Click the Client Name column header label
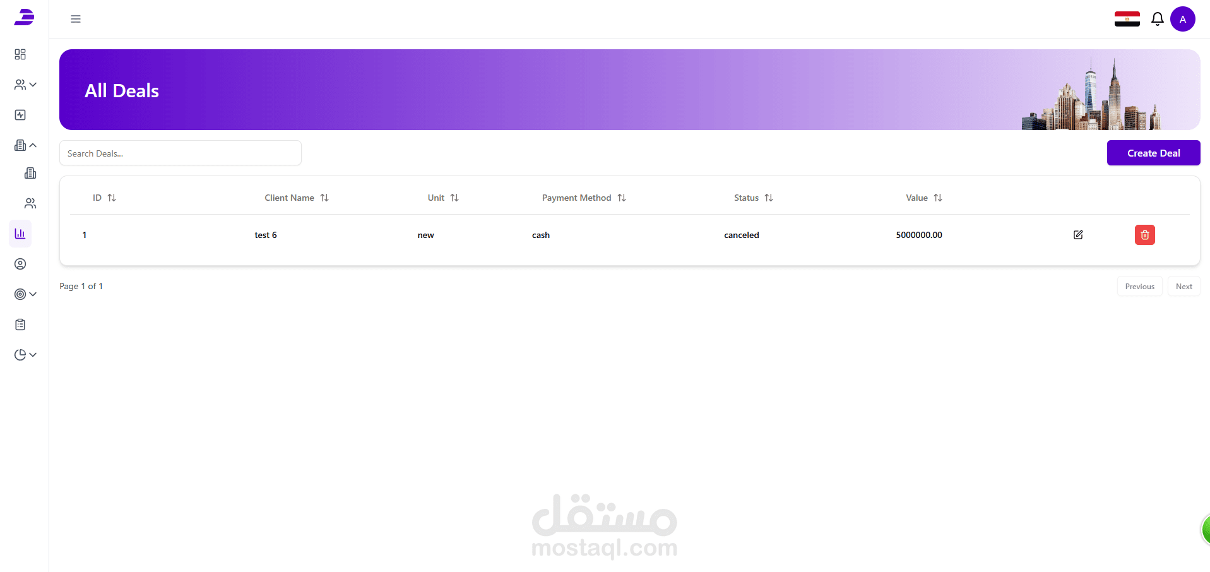Viewport: 1210px width, 572px height. [x=290, y=198]
